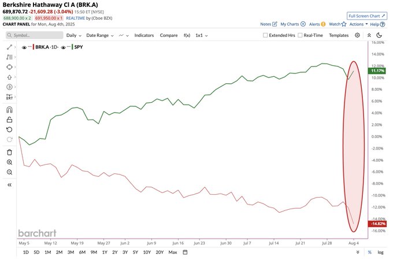
Task: Select the magnet snap tool
Action: [x=9, y=109]
